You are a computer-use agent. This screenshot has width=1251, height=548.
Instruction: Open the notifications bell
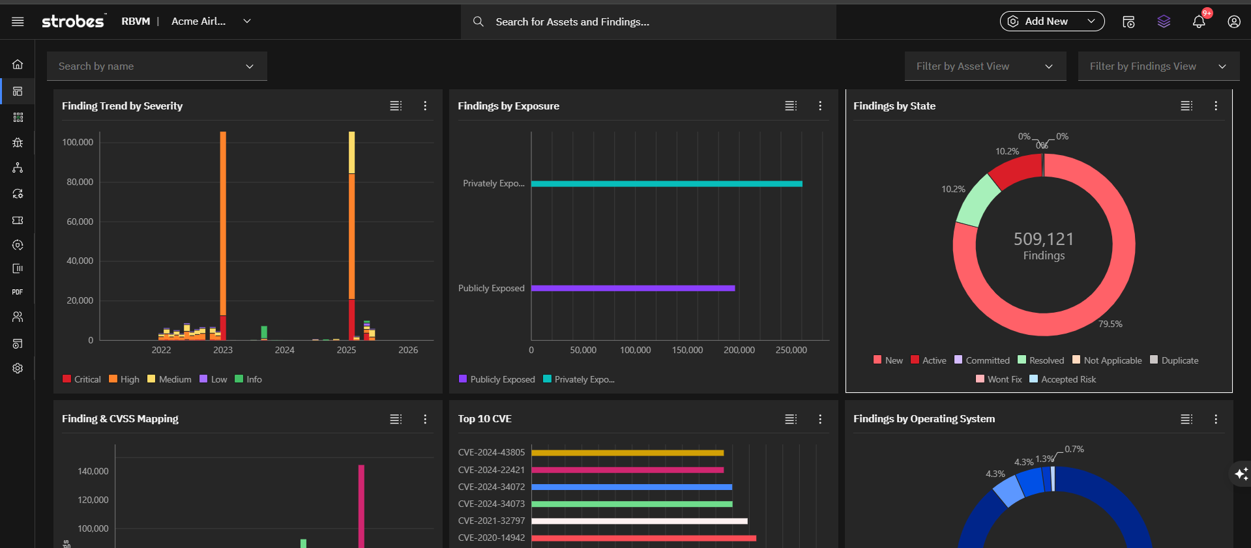coord(1199,22)
